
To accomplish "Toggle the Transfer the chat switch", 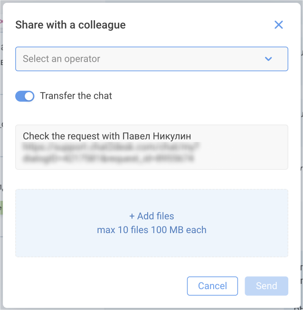I will [25, 96].
